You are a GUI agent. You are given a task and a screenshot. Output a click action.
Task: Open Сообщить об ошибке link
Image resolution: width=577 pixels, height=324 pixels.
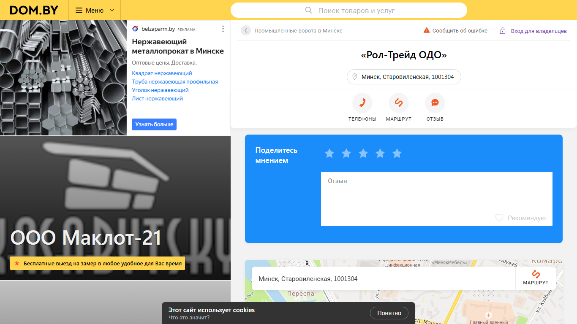point(460,31)
